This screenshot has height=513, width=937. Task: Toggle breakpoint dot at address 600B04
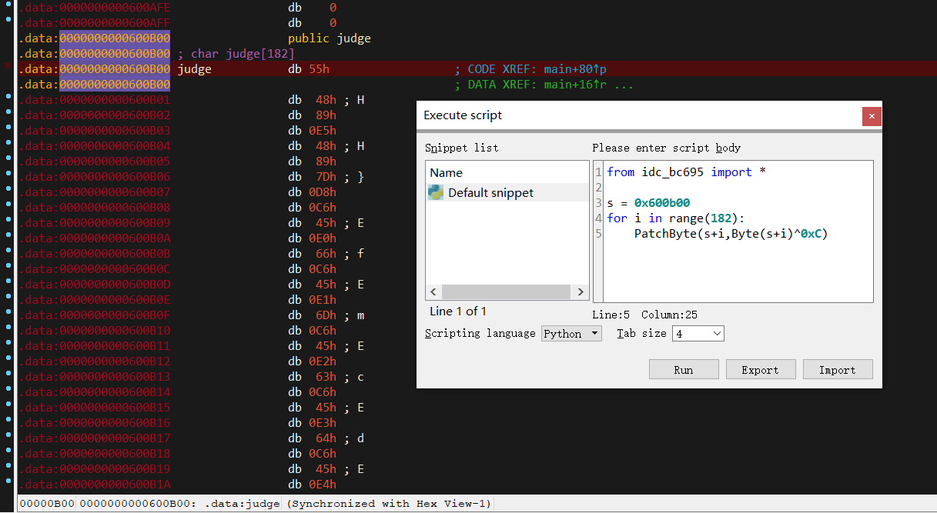pyautogui.click(x=8, y=145)
